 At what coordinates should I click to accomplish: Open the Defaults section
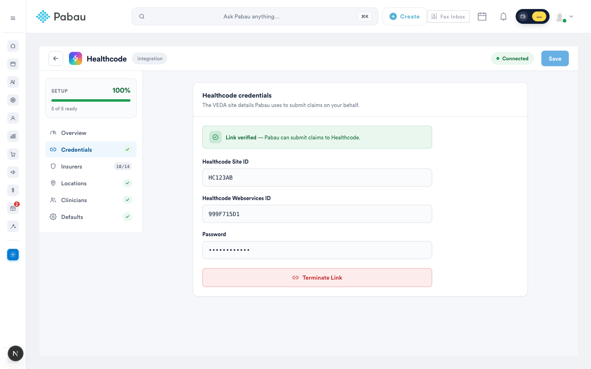(91, 217)
